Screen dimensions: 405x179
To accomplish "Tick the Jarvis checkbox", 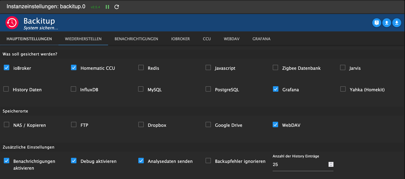I will tap(343, 68).
